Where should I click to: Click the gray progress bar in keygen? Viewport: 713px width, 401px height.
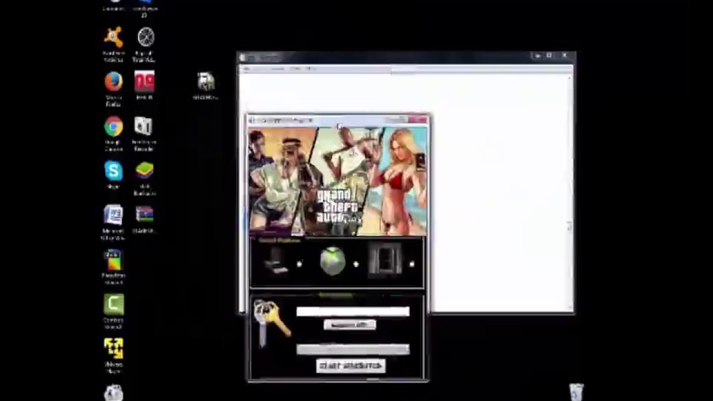coord(353,349)
